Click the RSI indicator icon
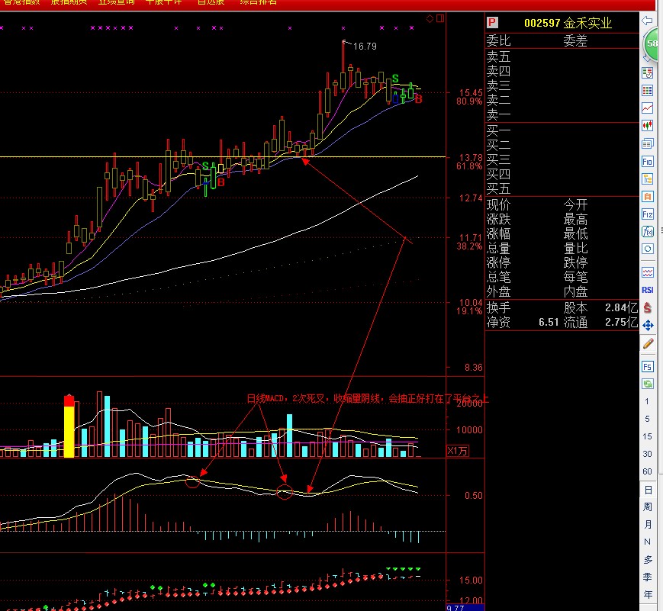The height and width of the screenshot is (611, 663). [x=648, y=290]
